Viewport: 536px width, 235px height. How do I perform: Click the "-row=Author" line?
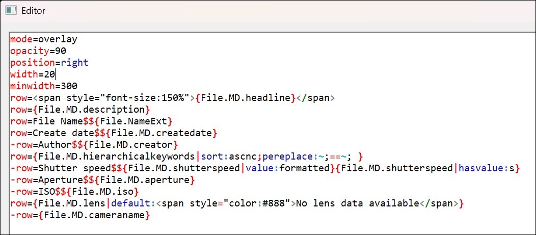94,145
